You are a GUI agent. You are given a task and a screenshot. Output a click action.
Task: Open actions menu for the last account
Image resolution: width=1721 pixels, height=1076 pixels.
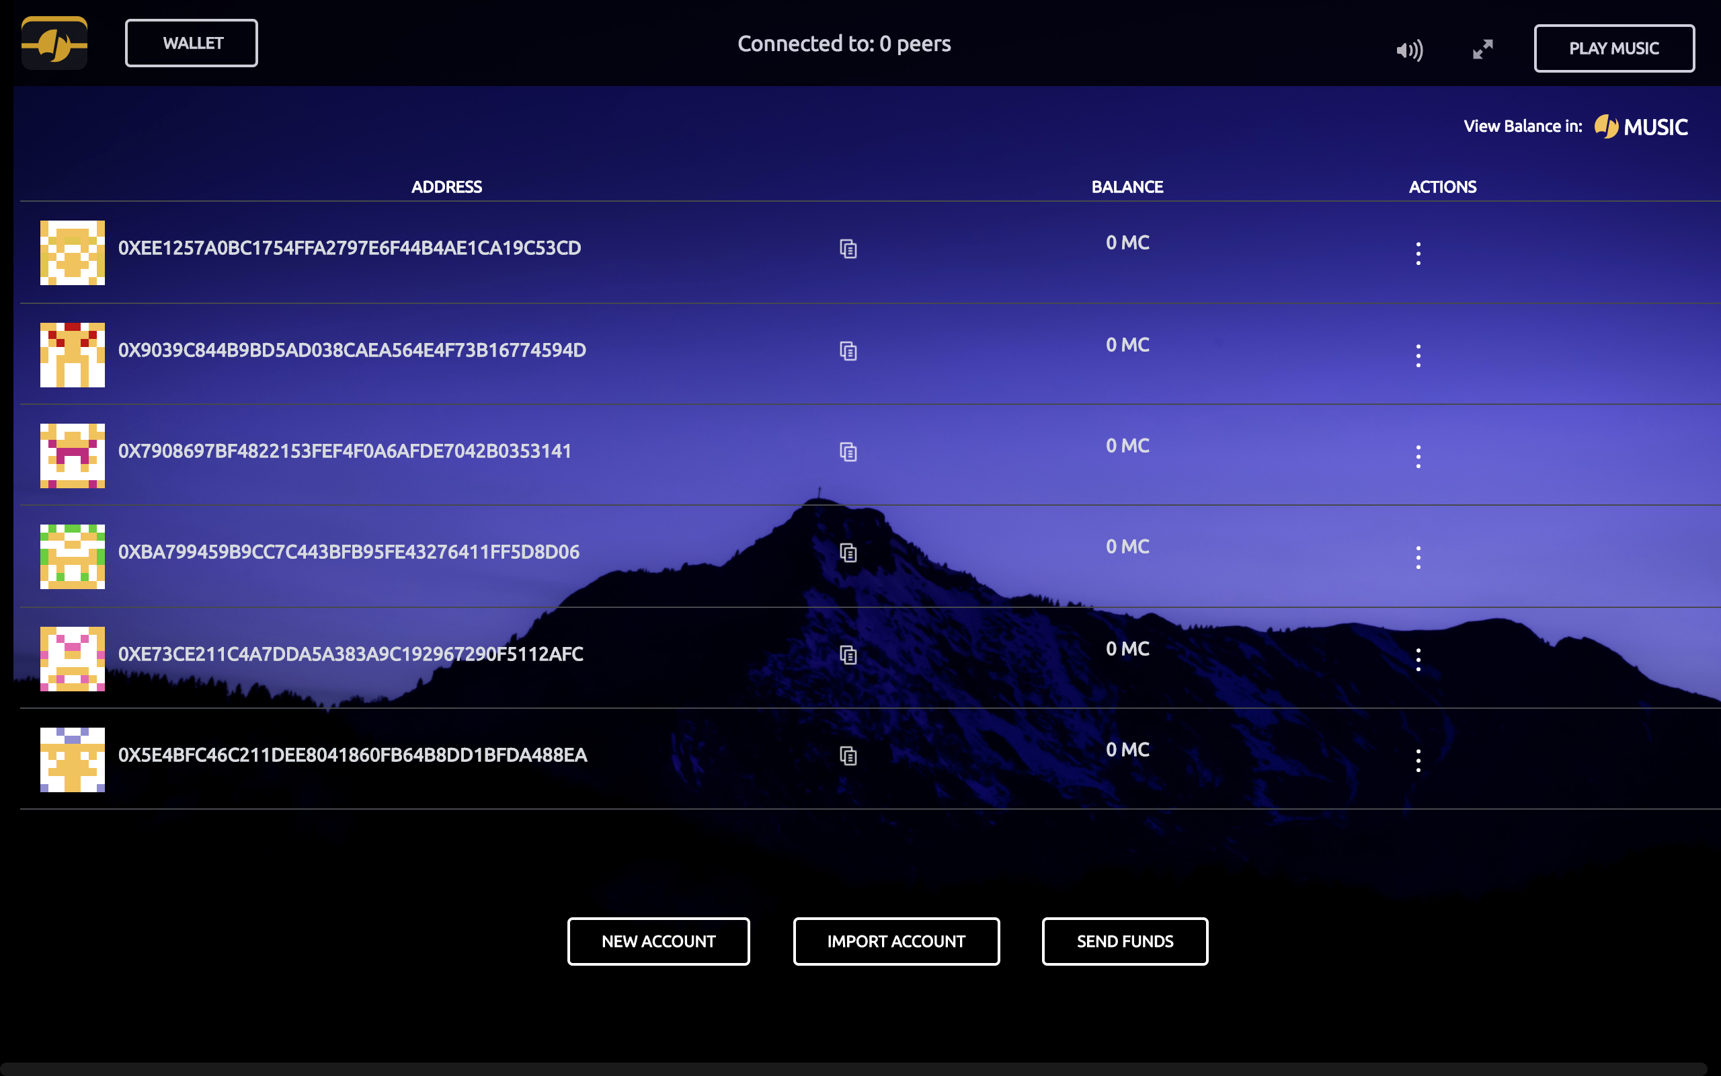point(1418,760)
